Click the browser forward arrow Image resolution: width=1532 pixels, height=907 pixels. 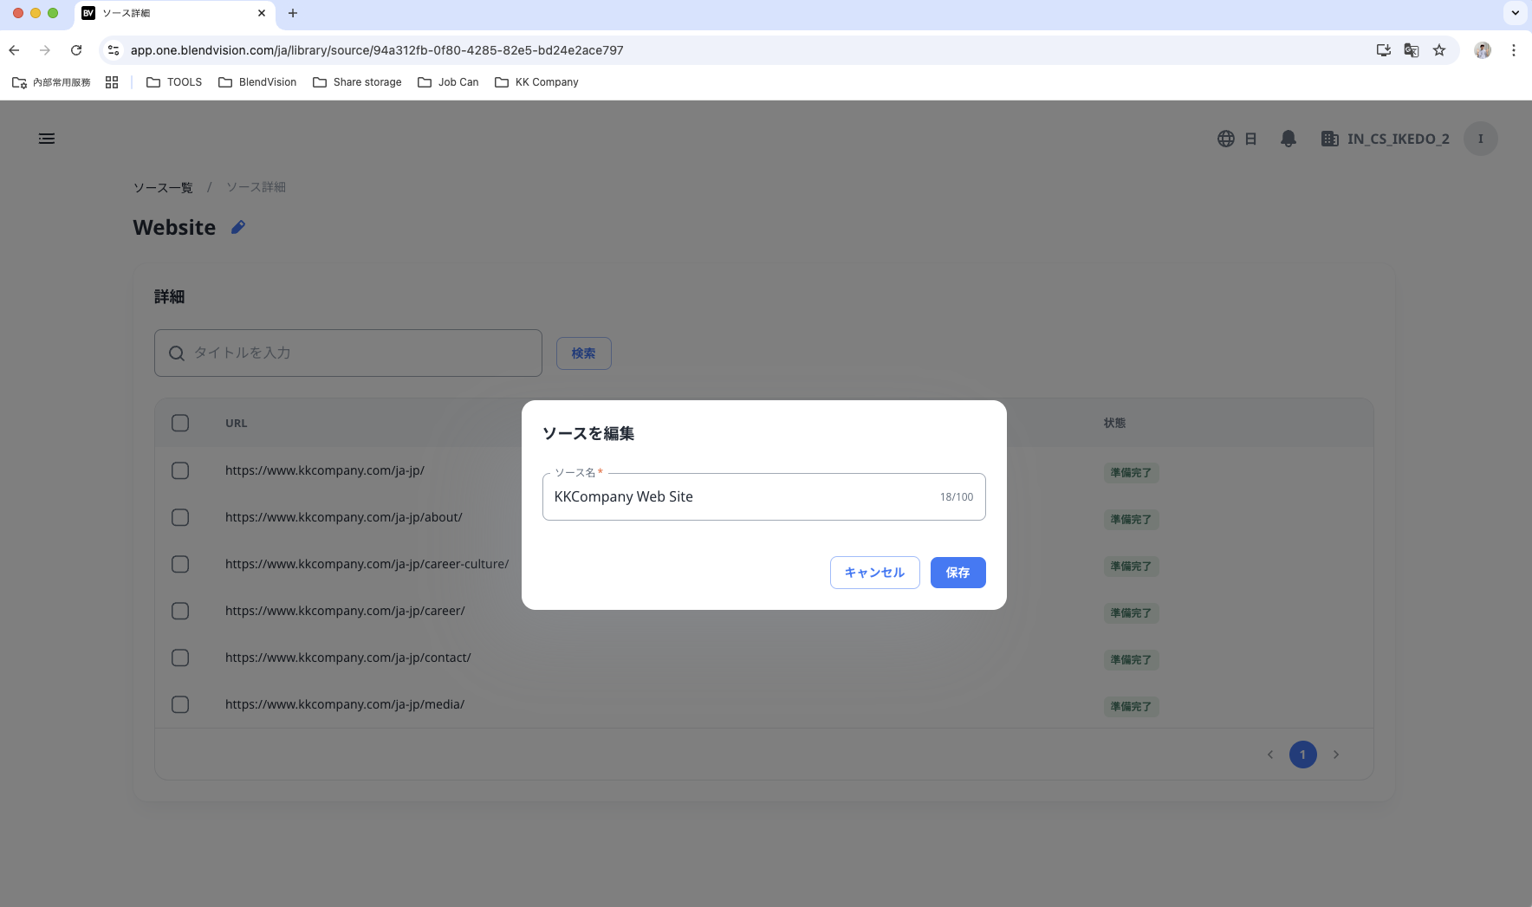45,50
